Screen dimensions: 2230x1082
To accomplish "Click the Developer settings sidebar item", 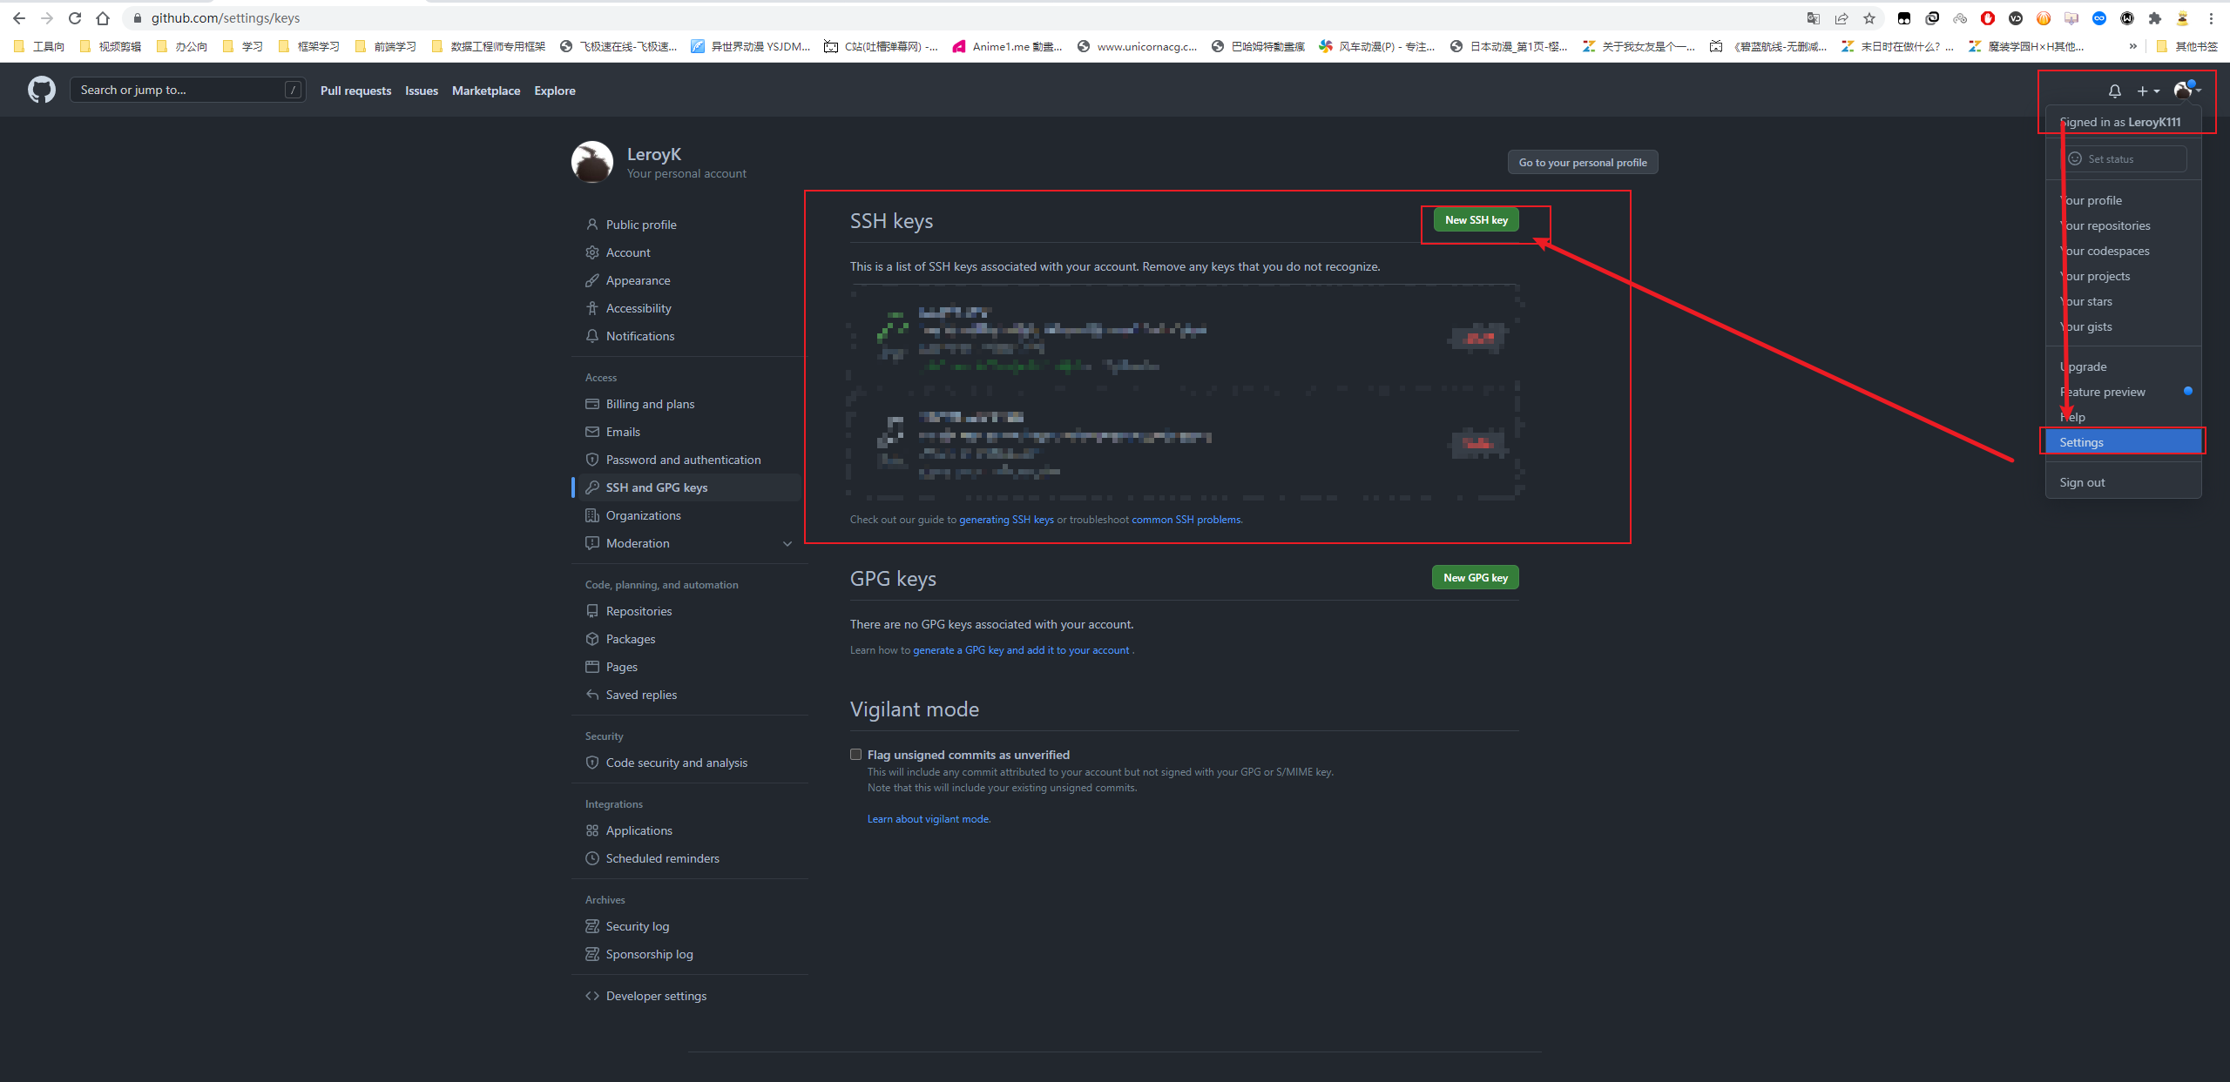I will point(655,996).
